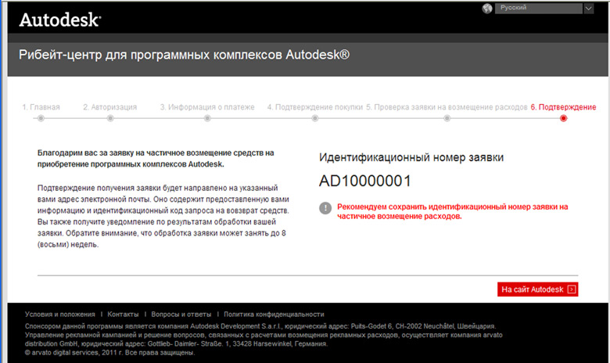Click the bold thank-you text Благодарим вас за заявку
The width and height of the screenshot is (610, 363).
(156, 159)
